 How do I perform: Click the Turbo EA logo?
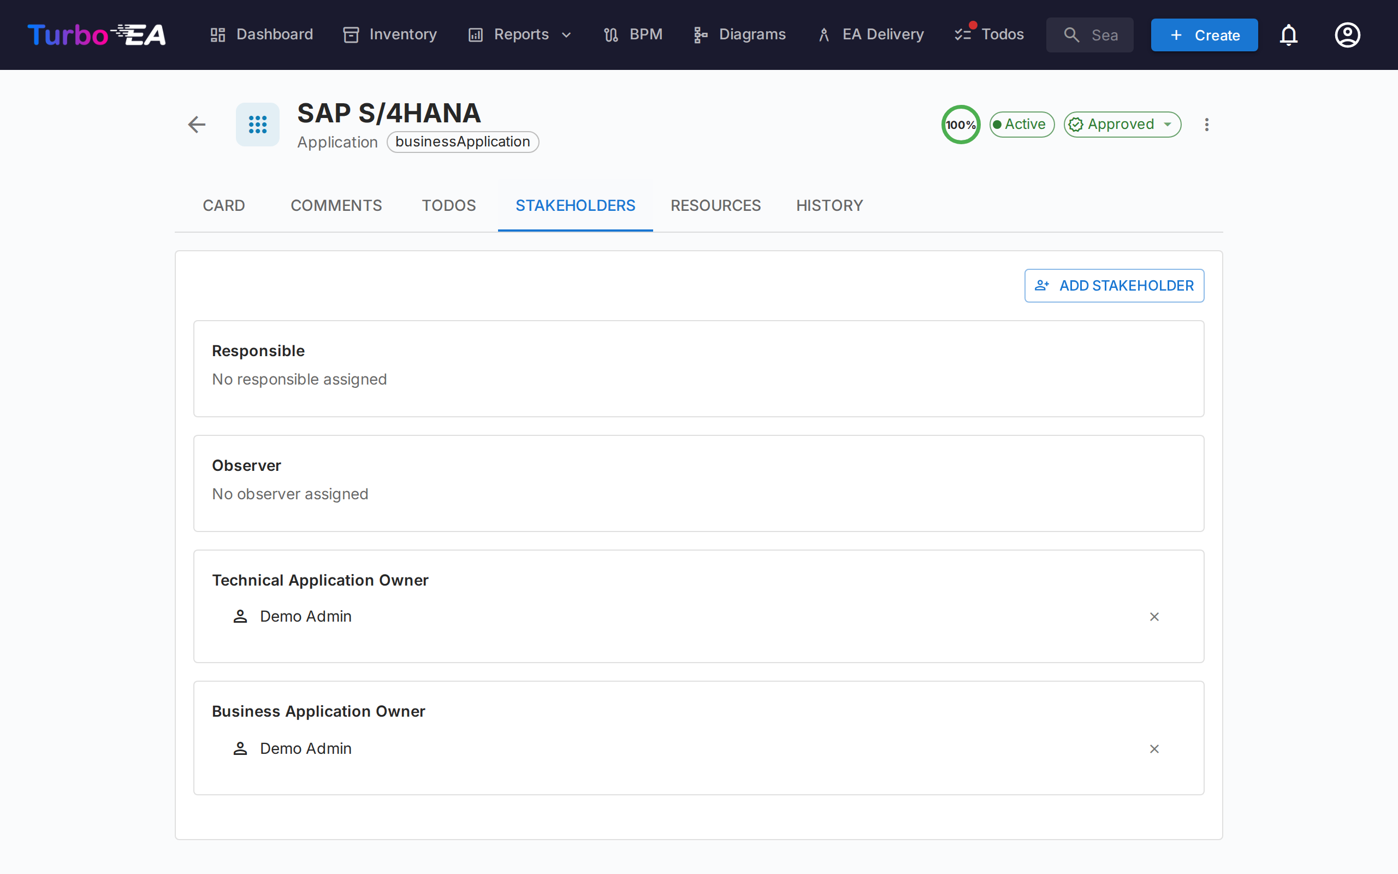[x=97, y=34]
